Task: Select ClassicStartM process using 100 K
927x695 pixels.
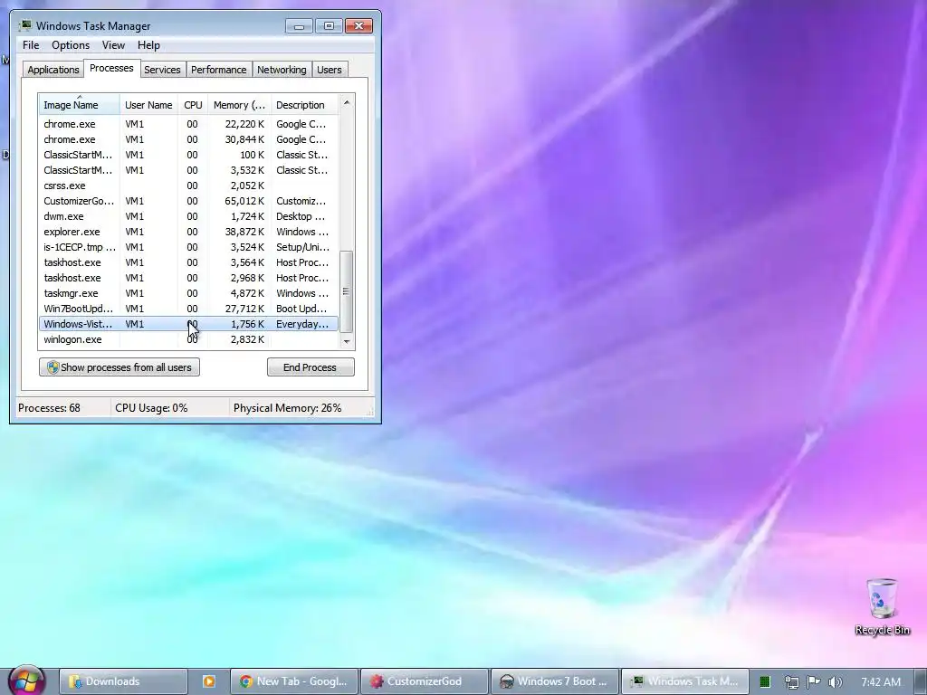Action: tap(188, 155)
